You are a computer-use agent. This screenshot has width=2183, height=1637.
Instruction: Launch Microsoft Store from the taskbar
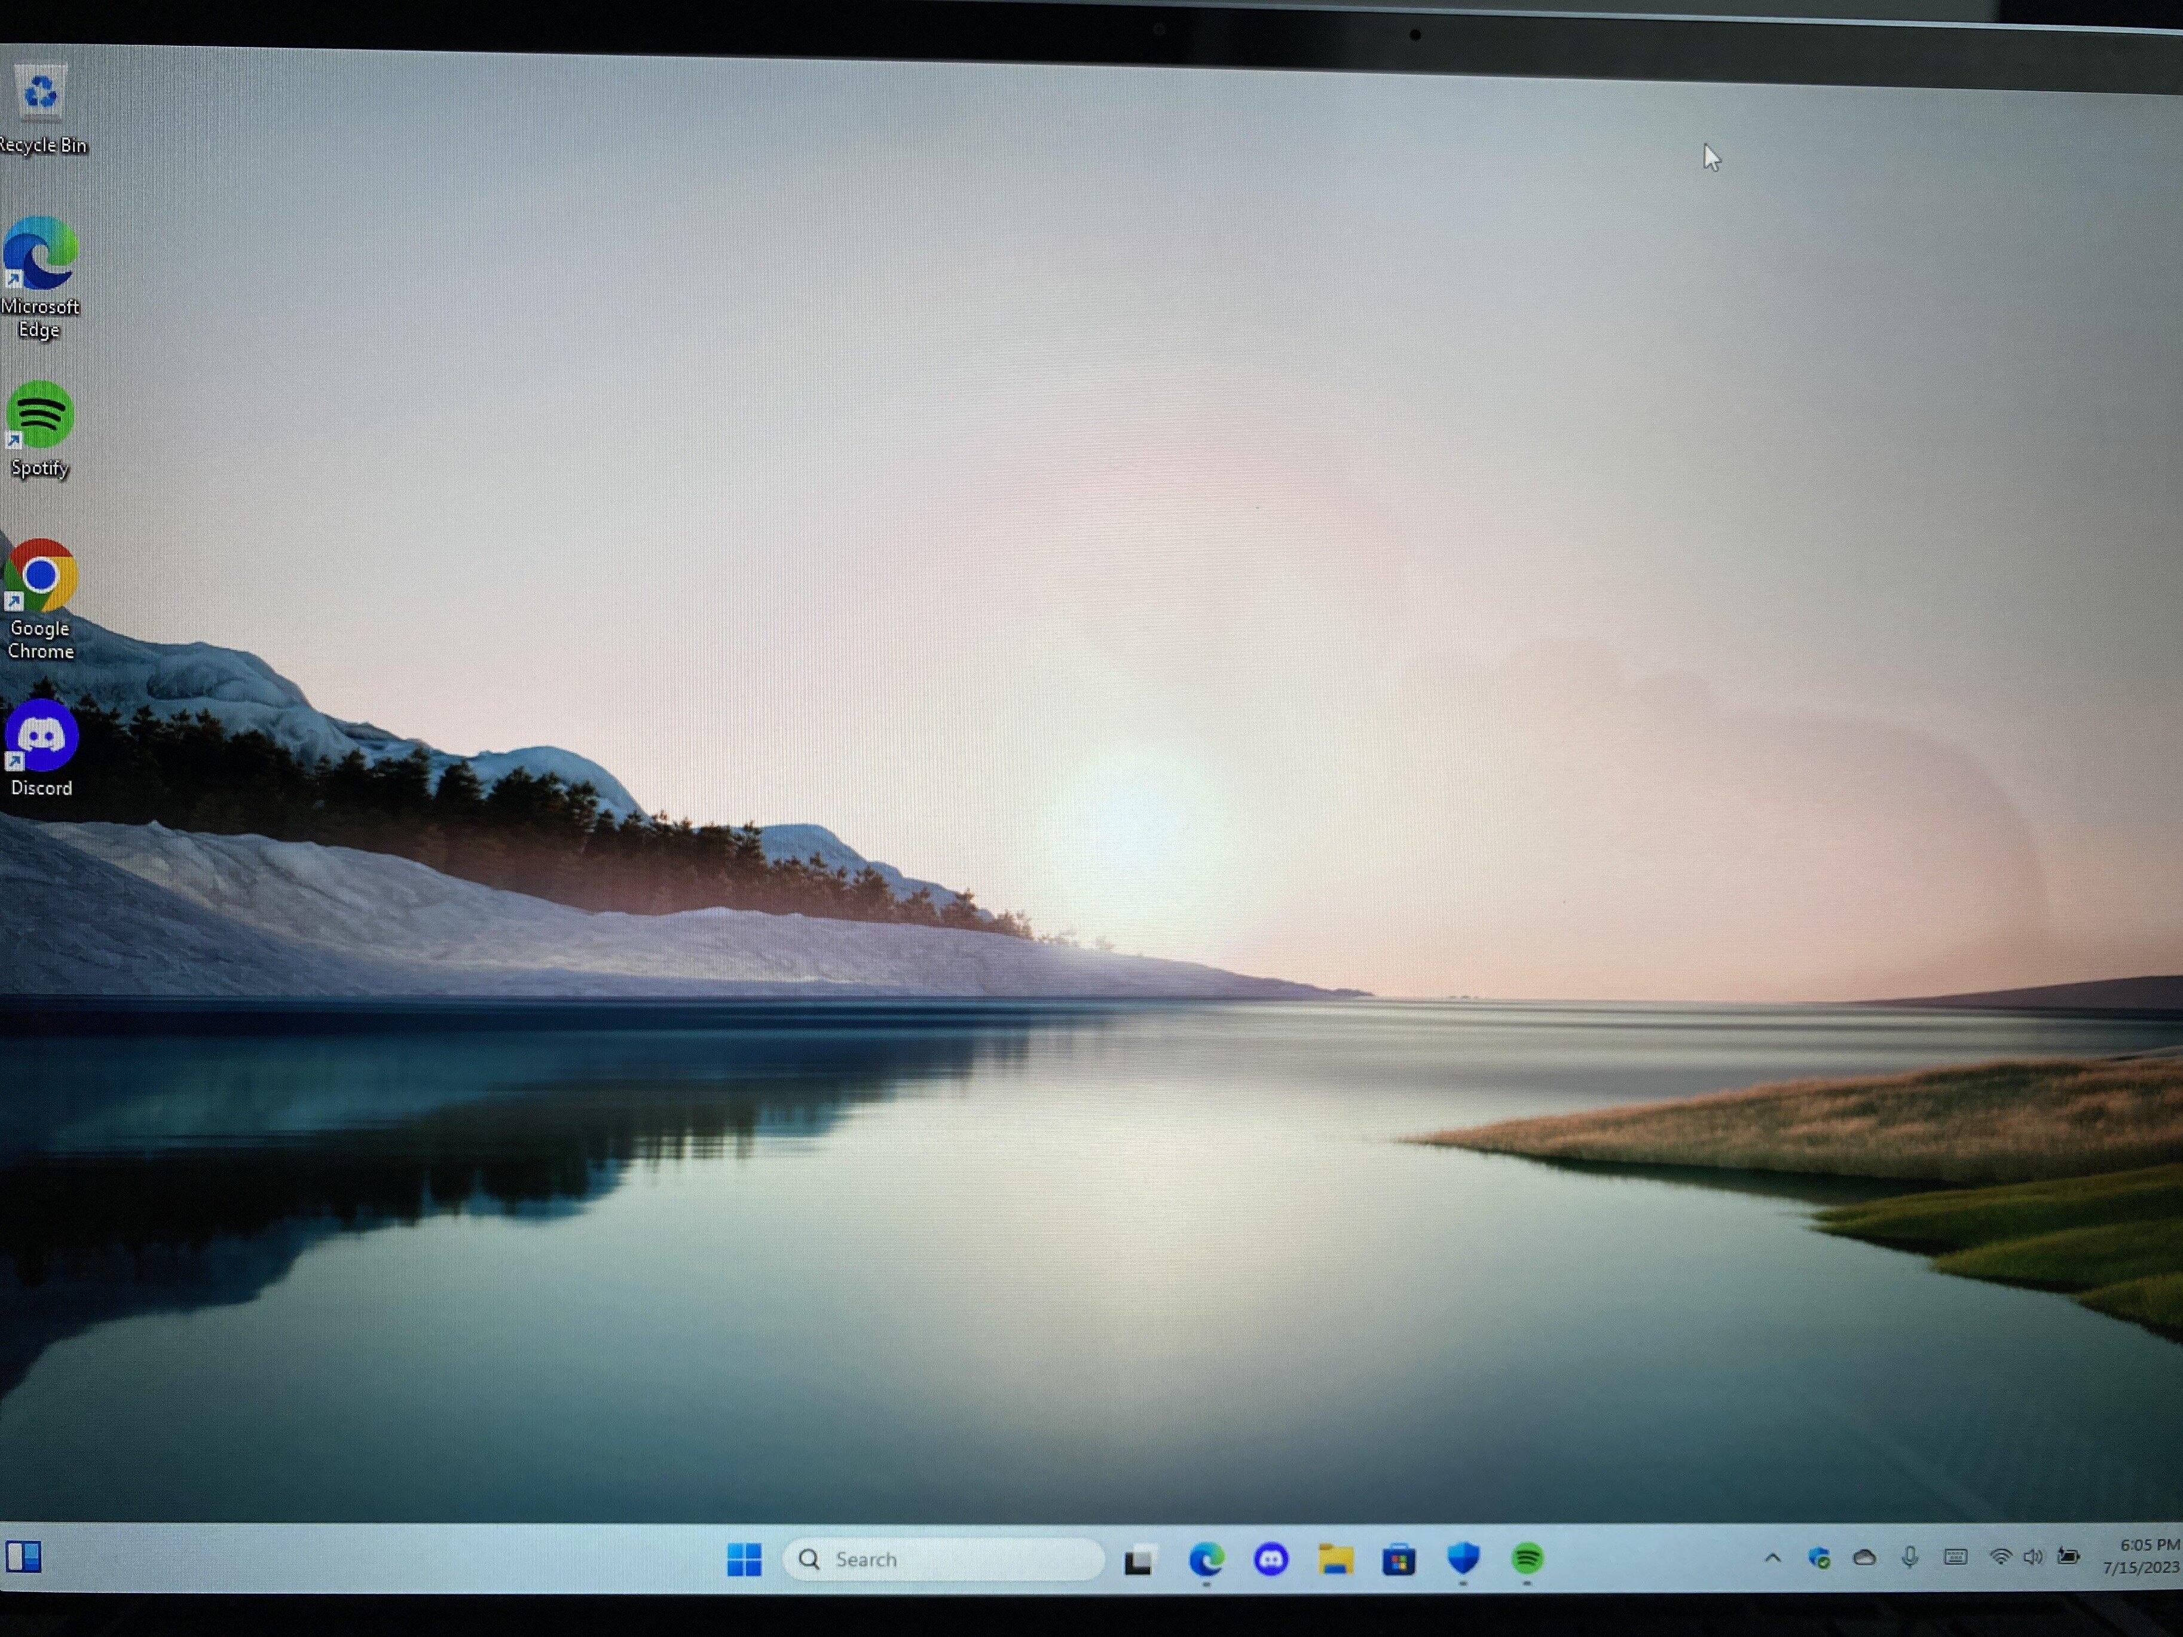[1398, 1560]
